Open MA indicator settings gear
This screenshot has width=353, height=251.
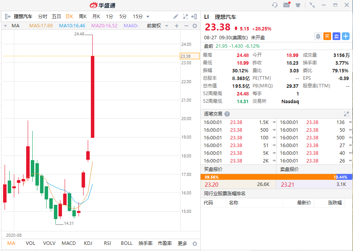coord(195,26)
